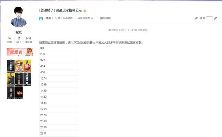222x137 pixels.
Task: Click the 太初之光 medal
Action: [11, 93]
